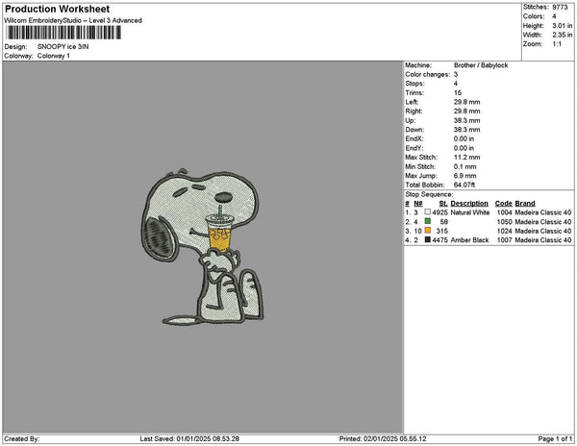The height and width of the screenshot is (446, 577).
Task: Click the "Code" column header
Action: pos(503,203)
